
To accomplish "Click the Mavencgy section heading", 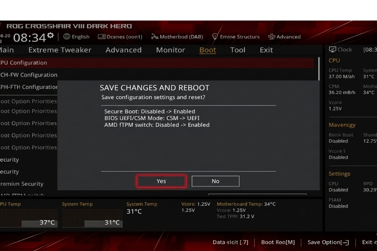I will pyautogui.click(x=342, y=125).
